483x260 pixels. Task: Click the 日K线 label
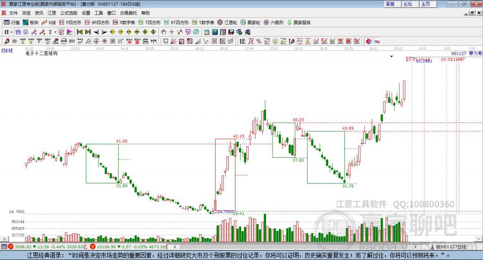7,50
